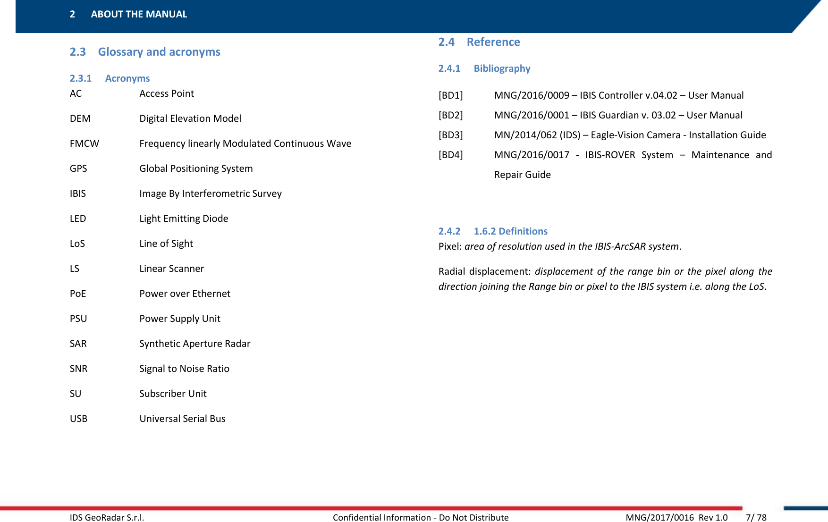Viewport: 828px width, 522px height.
Task: Select the '2.4 Reference' heading
Action: (479, 42)
